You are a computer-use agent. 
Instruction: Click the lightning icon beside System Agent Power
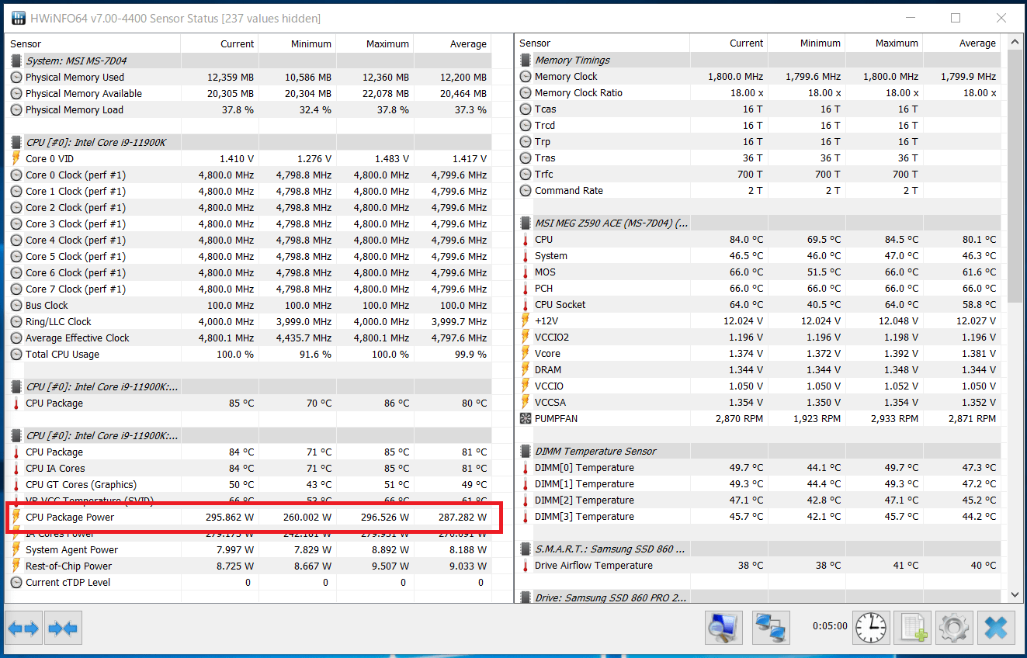[x=16, y=550]
